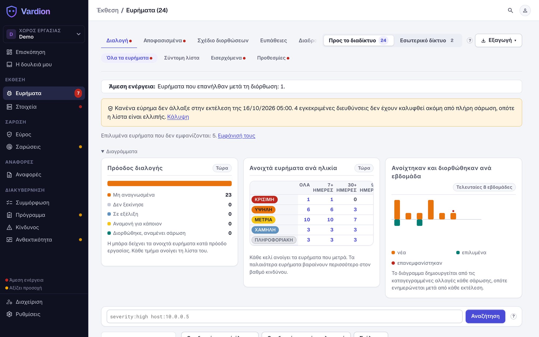Focus the severity:high host search field
539x337 pixels.
(285, 316)
